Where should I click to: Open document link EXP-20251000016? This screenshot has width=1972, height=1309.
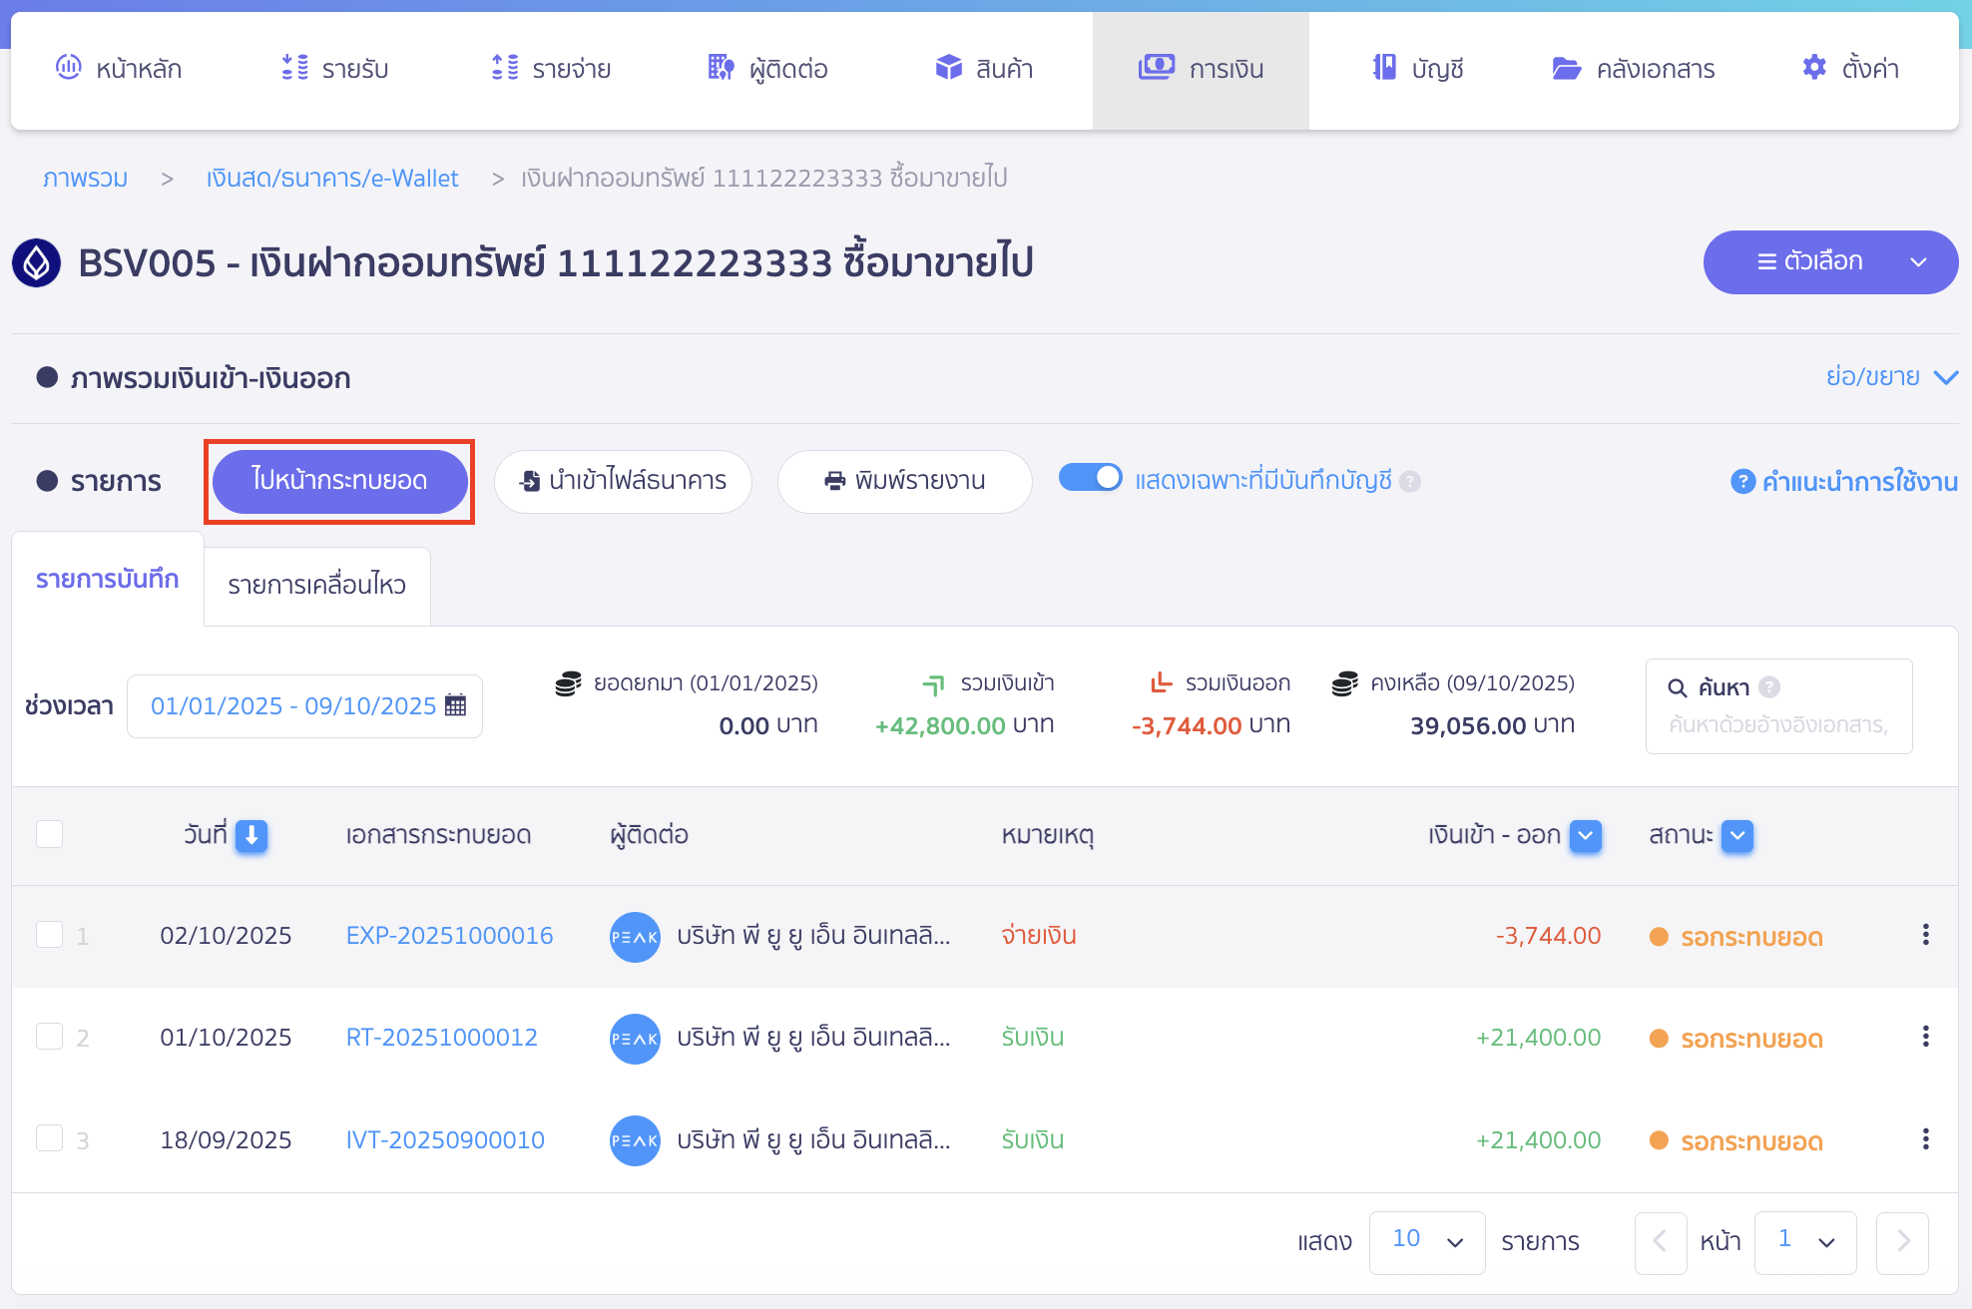click(x=449, y=935)
